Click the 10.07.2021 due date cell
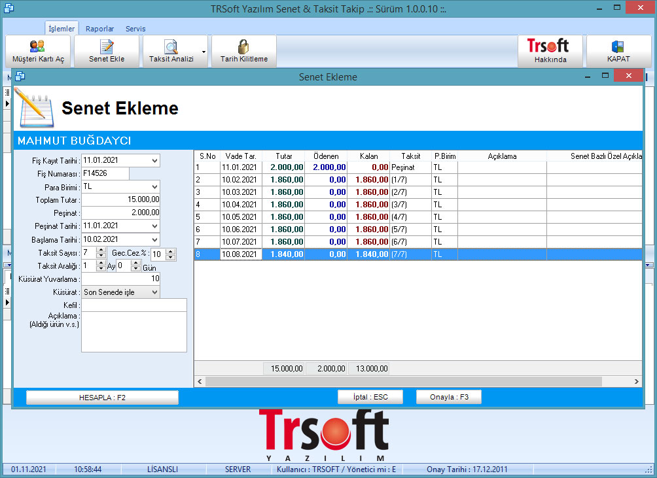Viewport: 657px width, 478px height. click(x=241, y=242)
